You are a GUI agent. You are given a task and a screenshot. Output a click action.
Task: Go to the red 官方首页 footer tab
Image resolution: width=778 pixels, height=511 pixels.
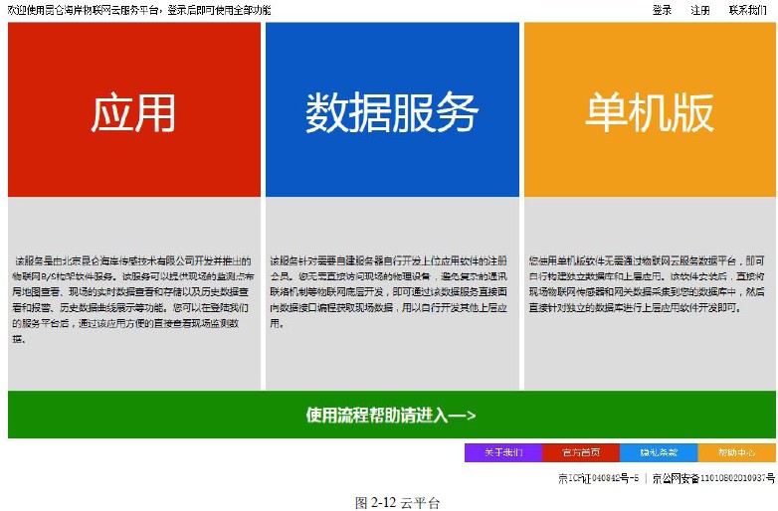pyautogui.click(x=581, y=452)
